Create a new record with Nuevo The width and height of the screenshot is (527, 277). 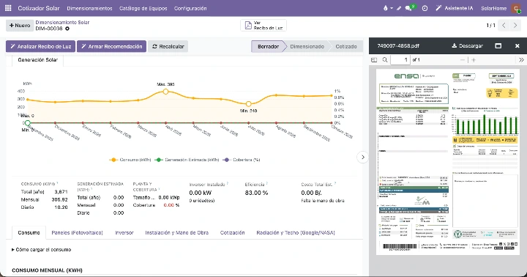pos(20,25)
